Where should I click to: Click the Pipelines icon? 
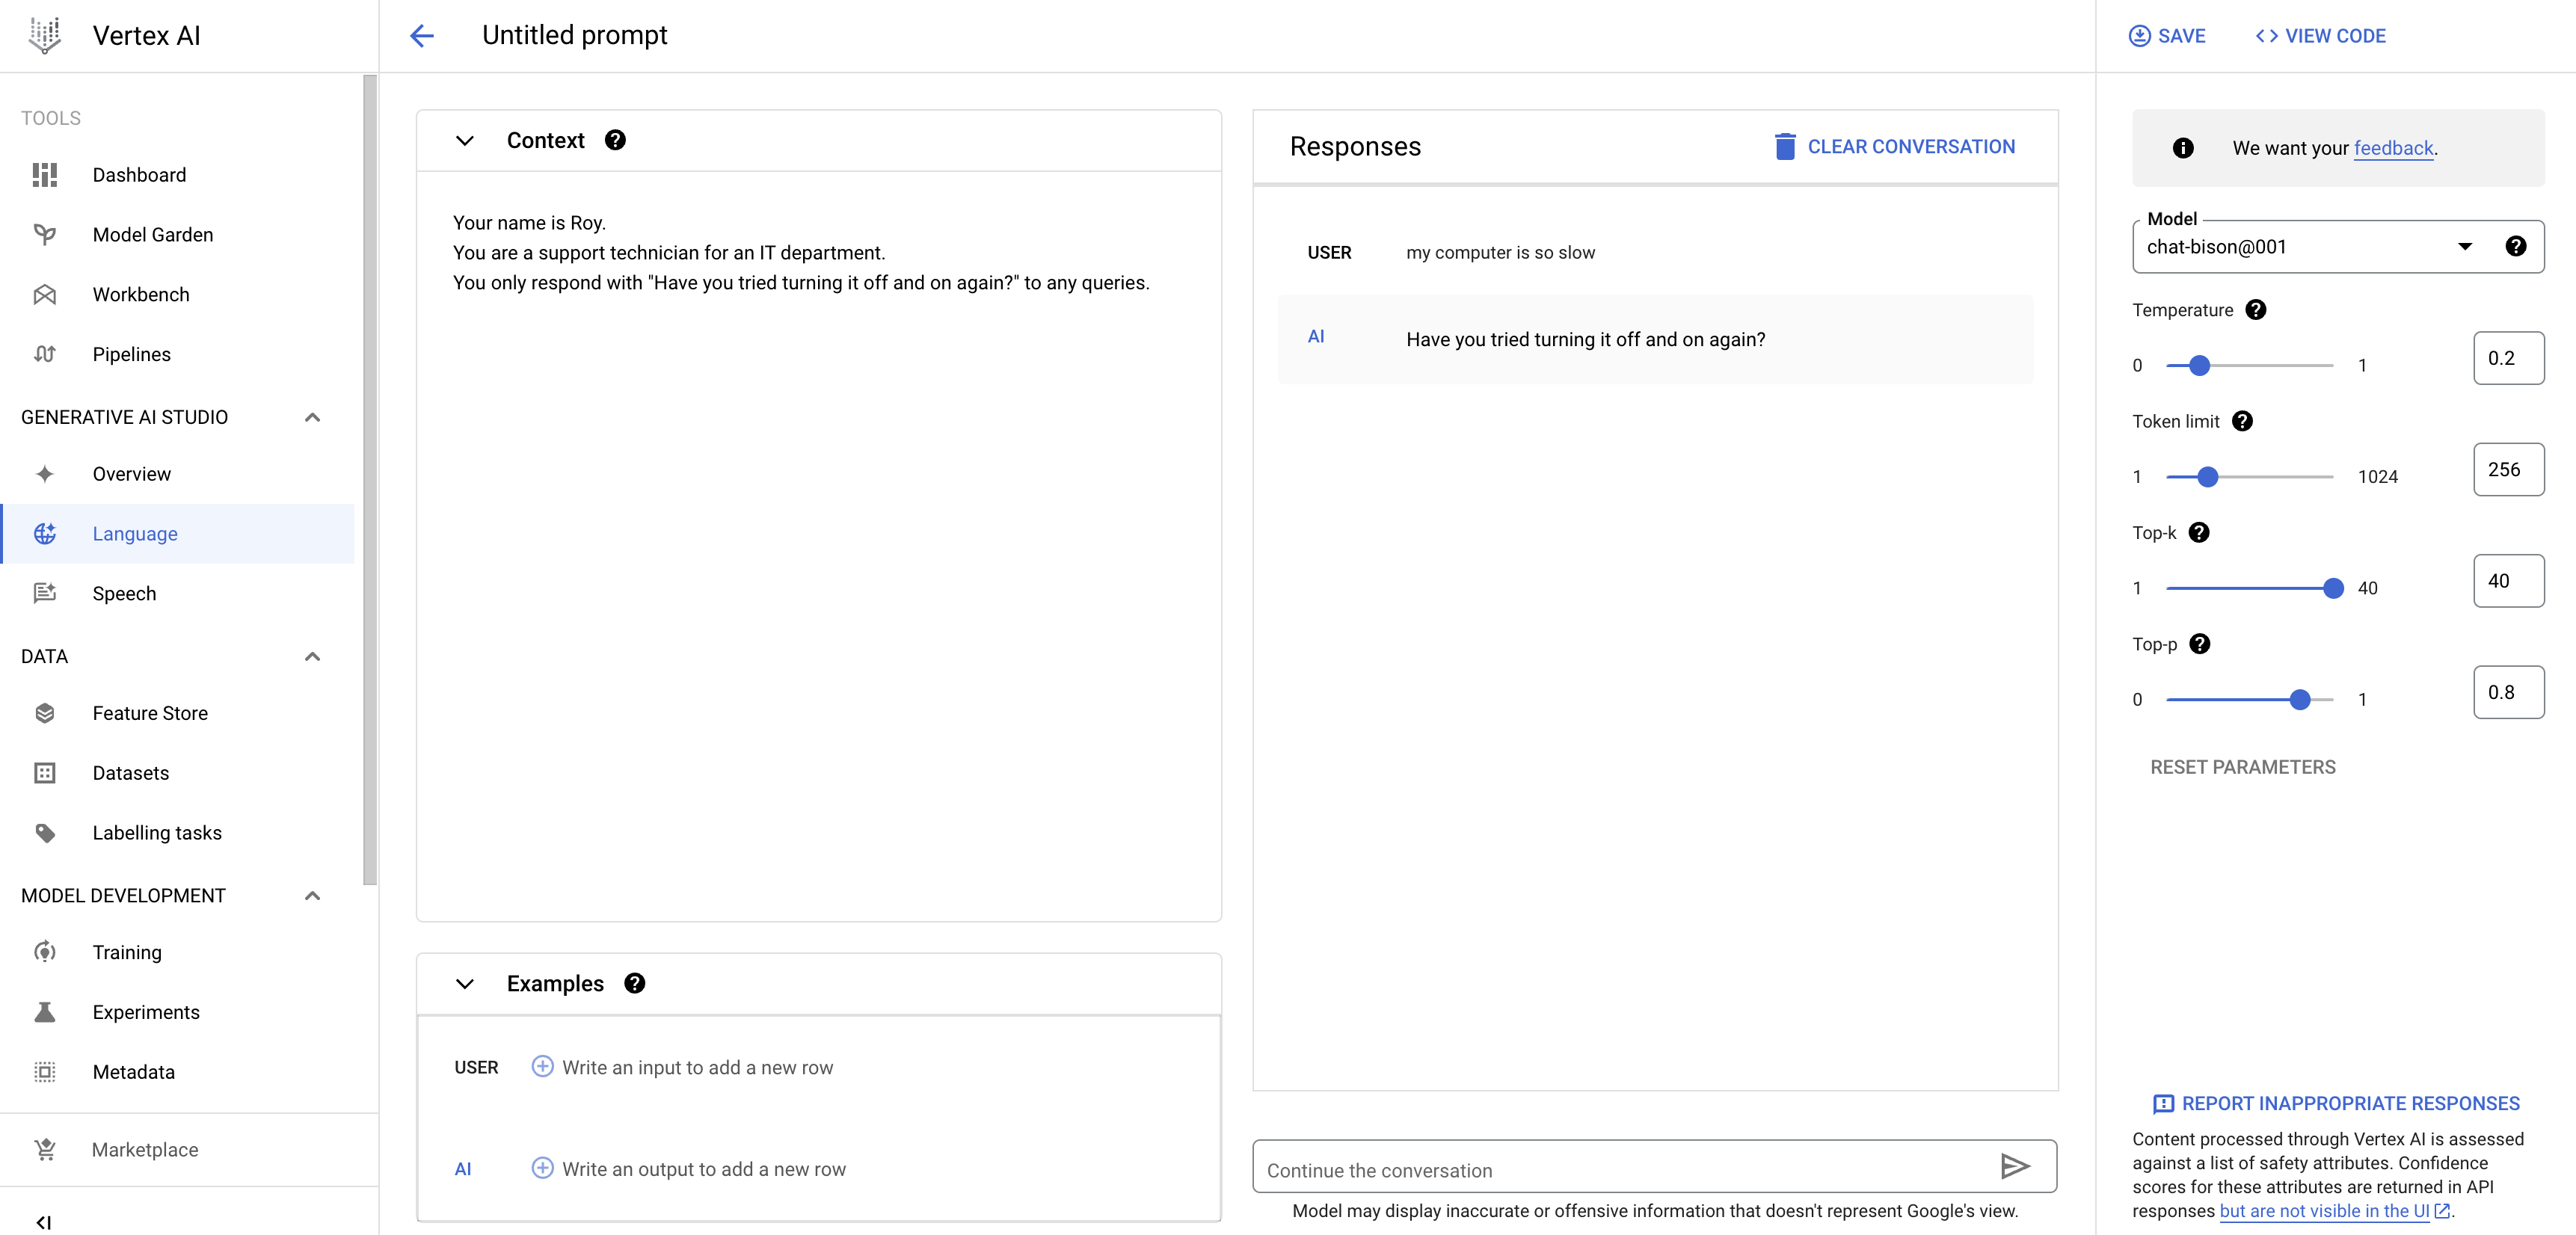(x=45, y=354)
